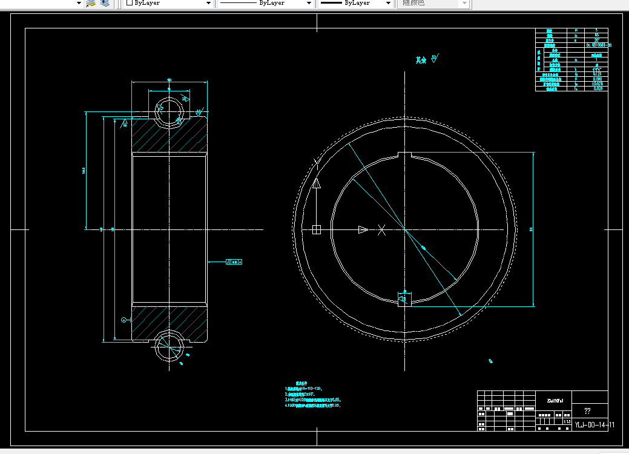Select the drawing number text YLJ-00-14-11
Image resolution: width=629 pixels, height=454 pixels.
point(594,425)
